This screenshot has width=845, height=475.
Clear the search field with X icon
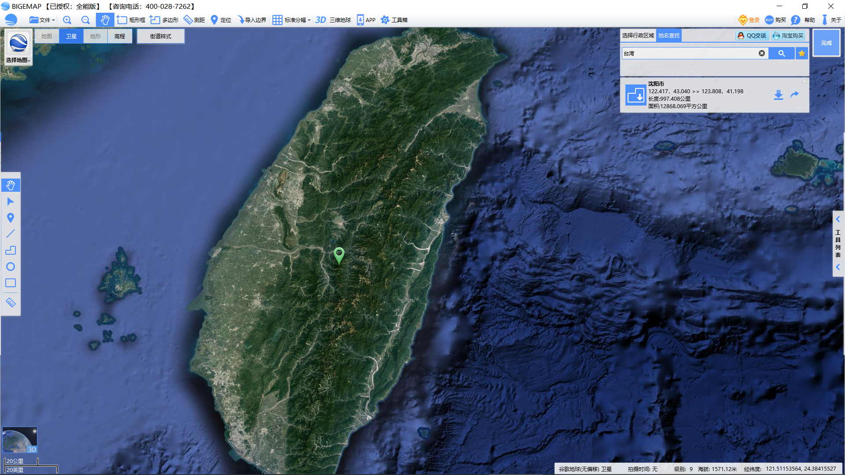(x=762, y=53)
